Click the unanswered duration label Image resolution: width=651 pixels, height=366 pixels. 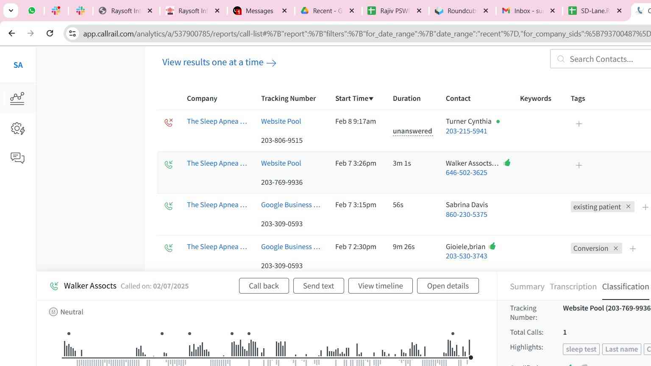coord(412,131)
